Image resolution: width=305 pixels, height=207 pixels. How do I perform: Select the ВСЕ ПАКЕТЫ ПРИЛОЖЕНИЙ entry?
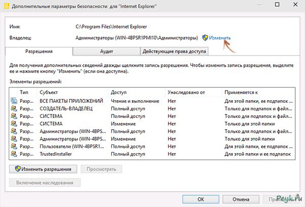click(71, 101)
